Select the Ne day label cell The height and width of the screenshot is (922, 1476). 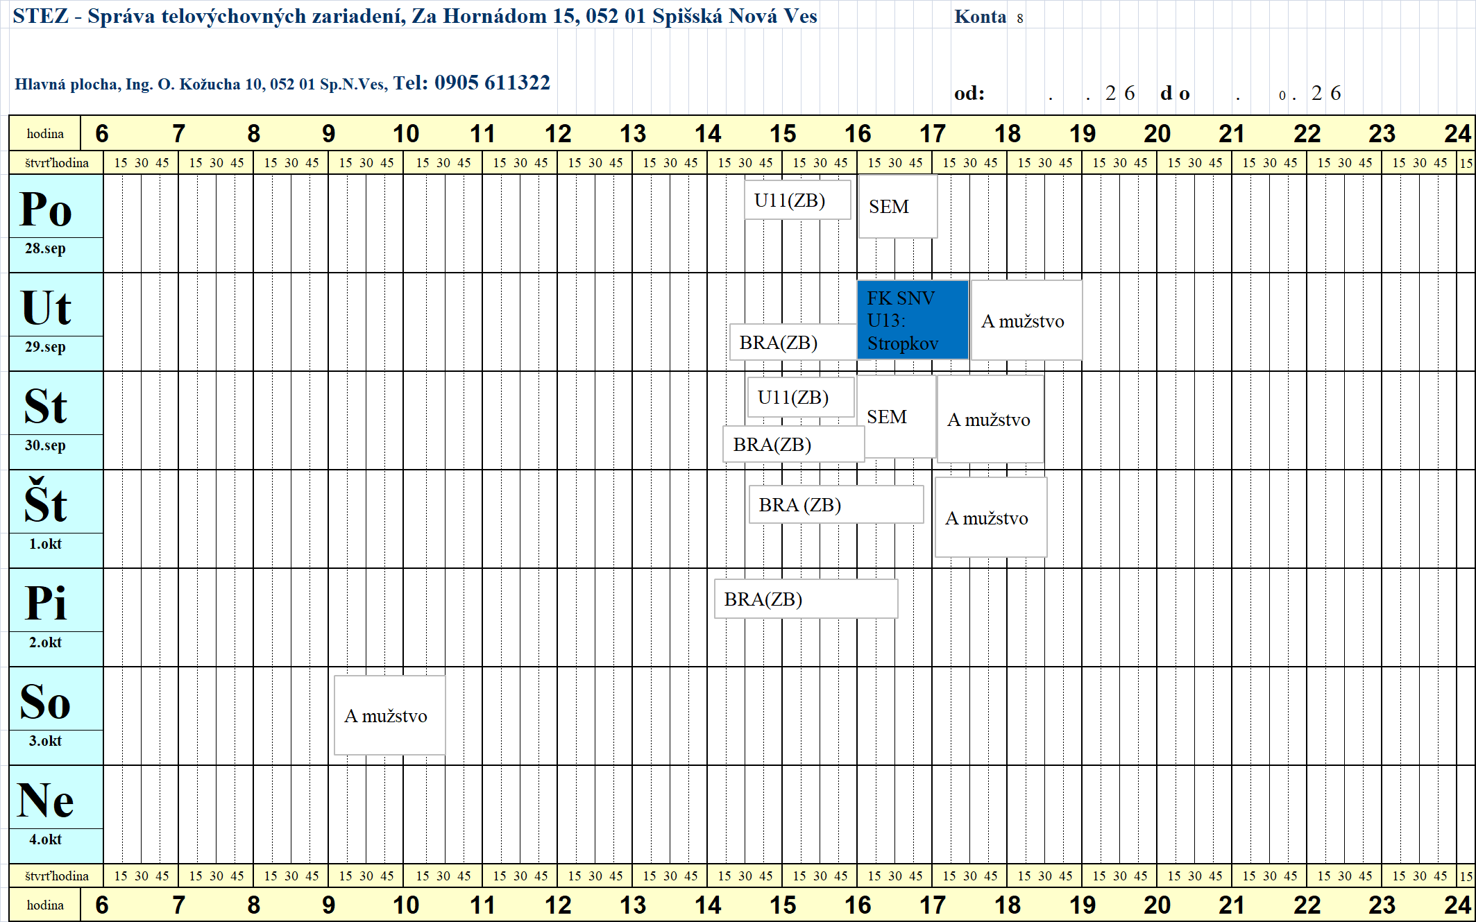pos(56,798)
